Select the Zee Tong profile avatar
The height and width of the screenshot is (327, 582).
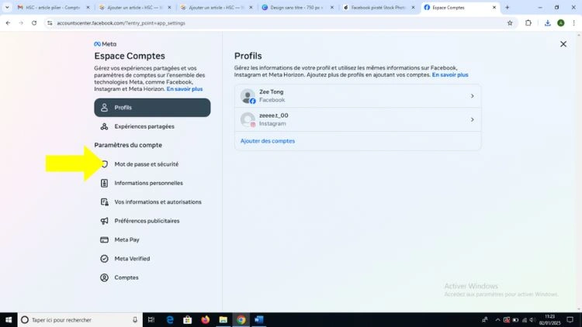click(248, 96)
